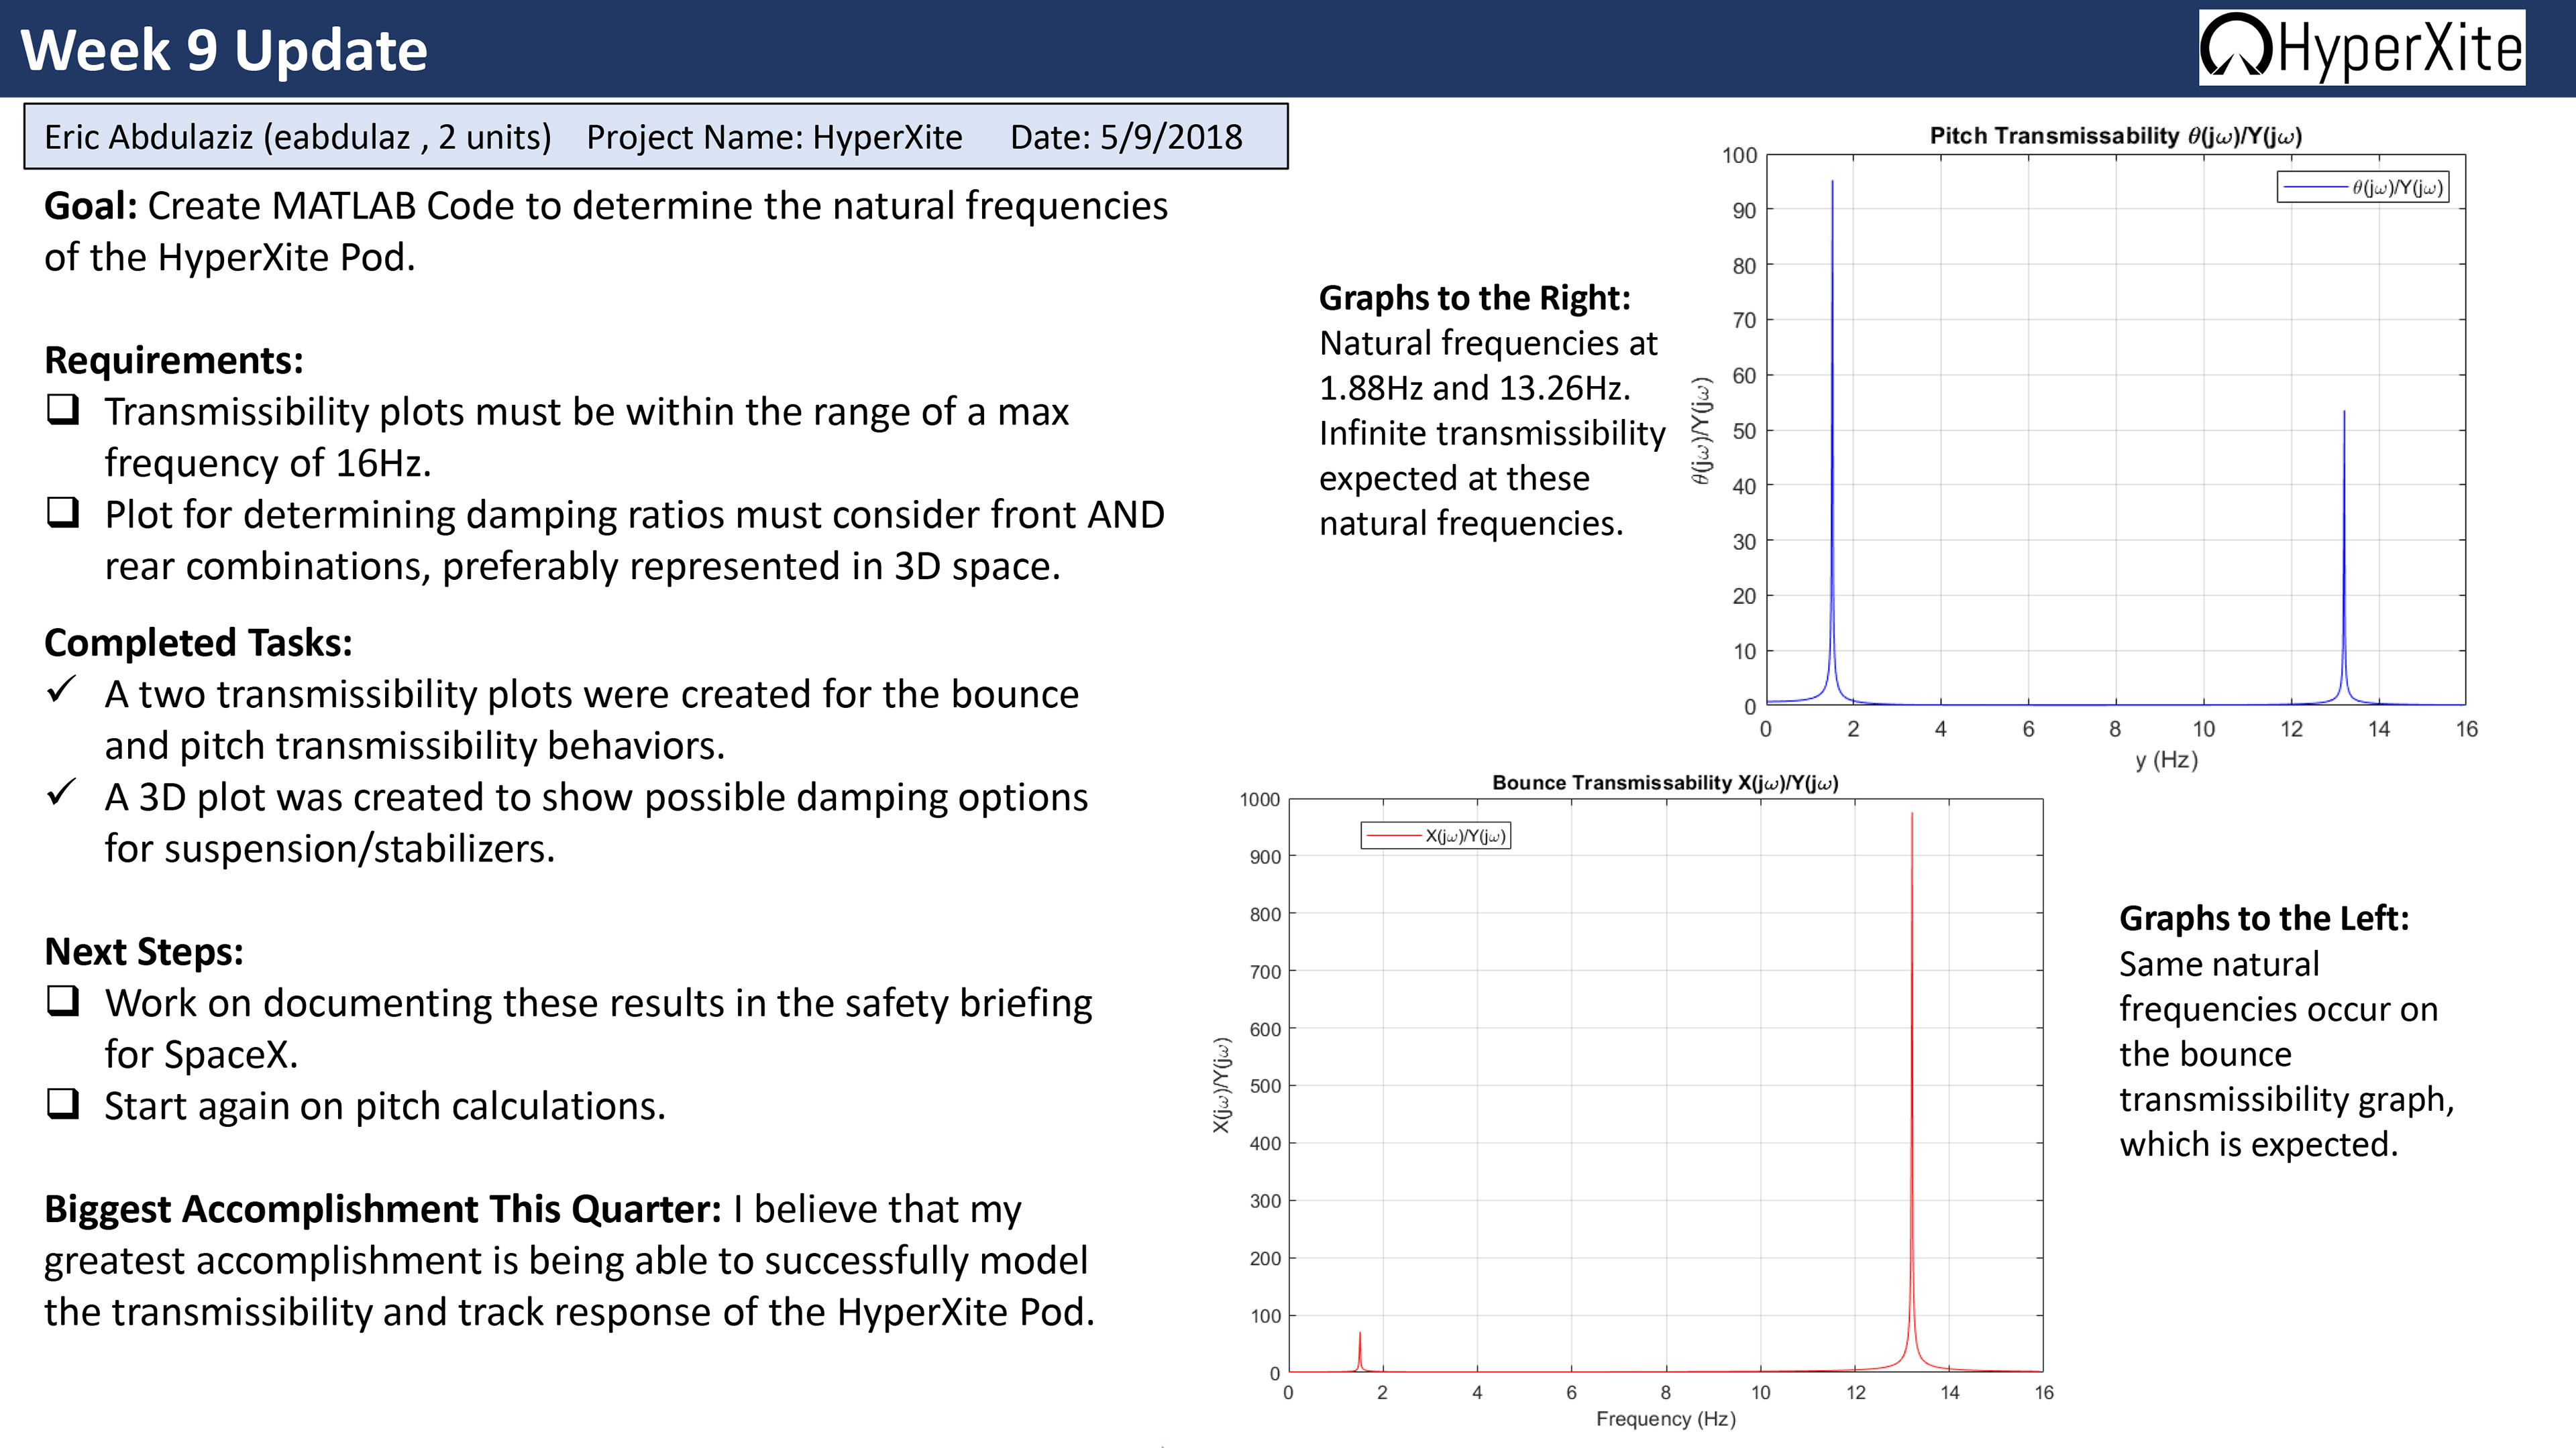Select the Project Name: HyperXite text
This screenshot has height=1448, width=2576.
tap(774, 137)
